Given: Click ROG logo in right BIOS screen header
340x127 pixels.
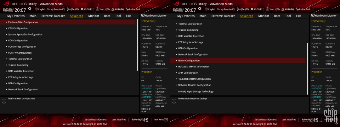Looking at the screenshot, I should (177, 4).
